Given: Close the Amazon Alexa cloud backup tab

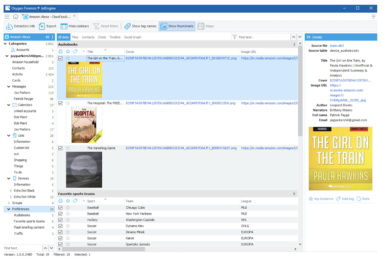Looking at the screenshot, I should click(74, 16).
